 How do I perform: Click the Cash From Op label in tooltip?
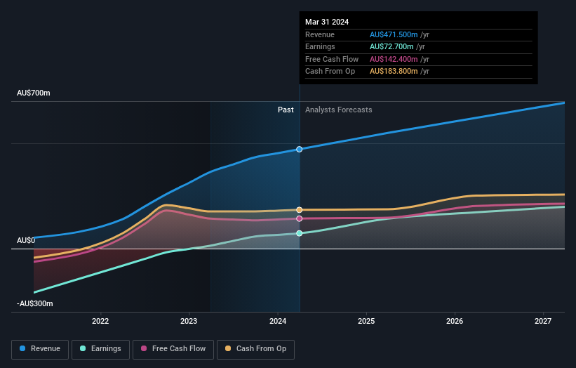(x=330, y=72)
